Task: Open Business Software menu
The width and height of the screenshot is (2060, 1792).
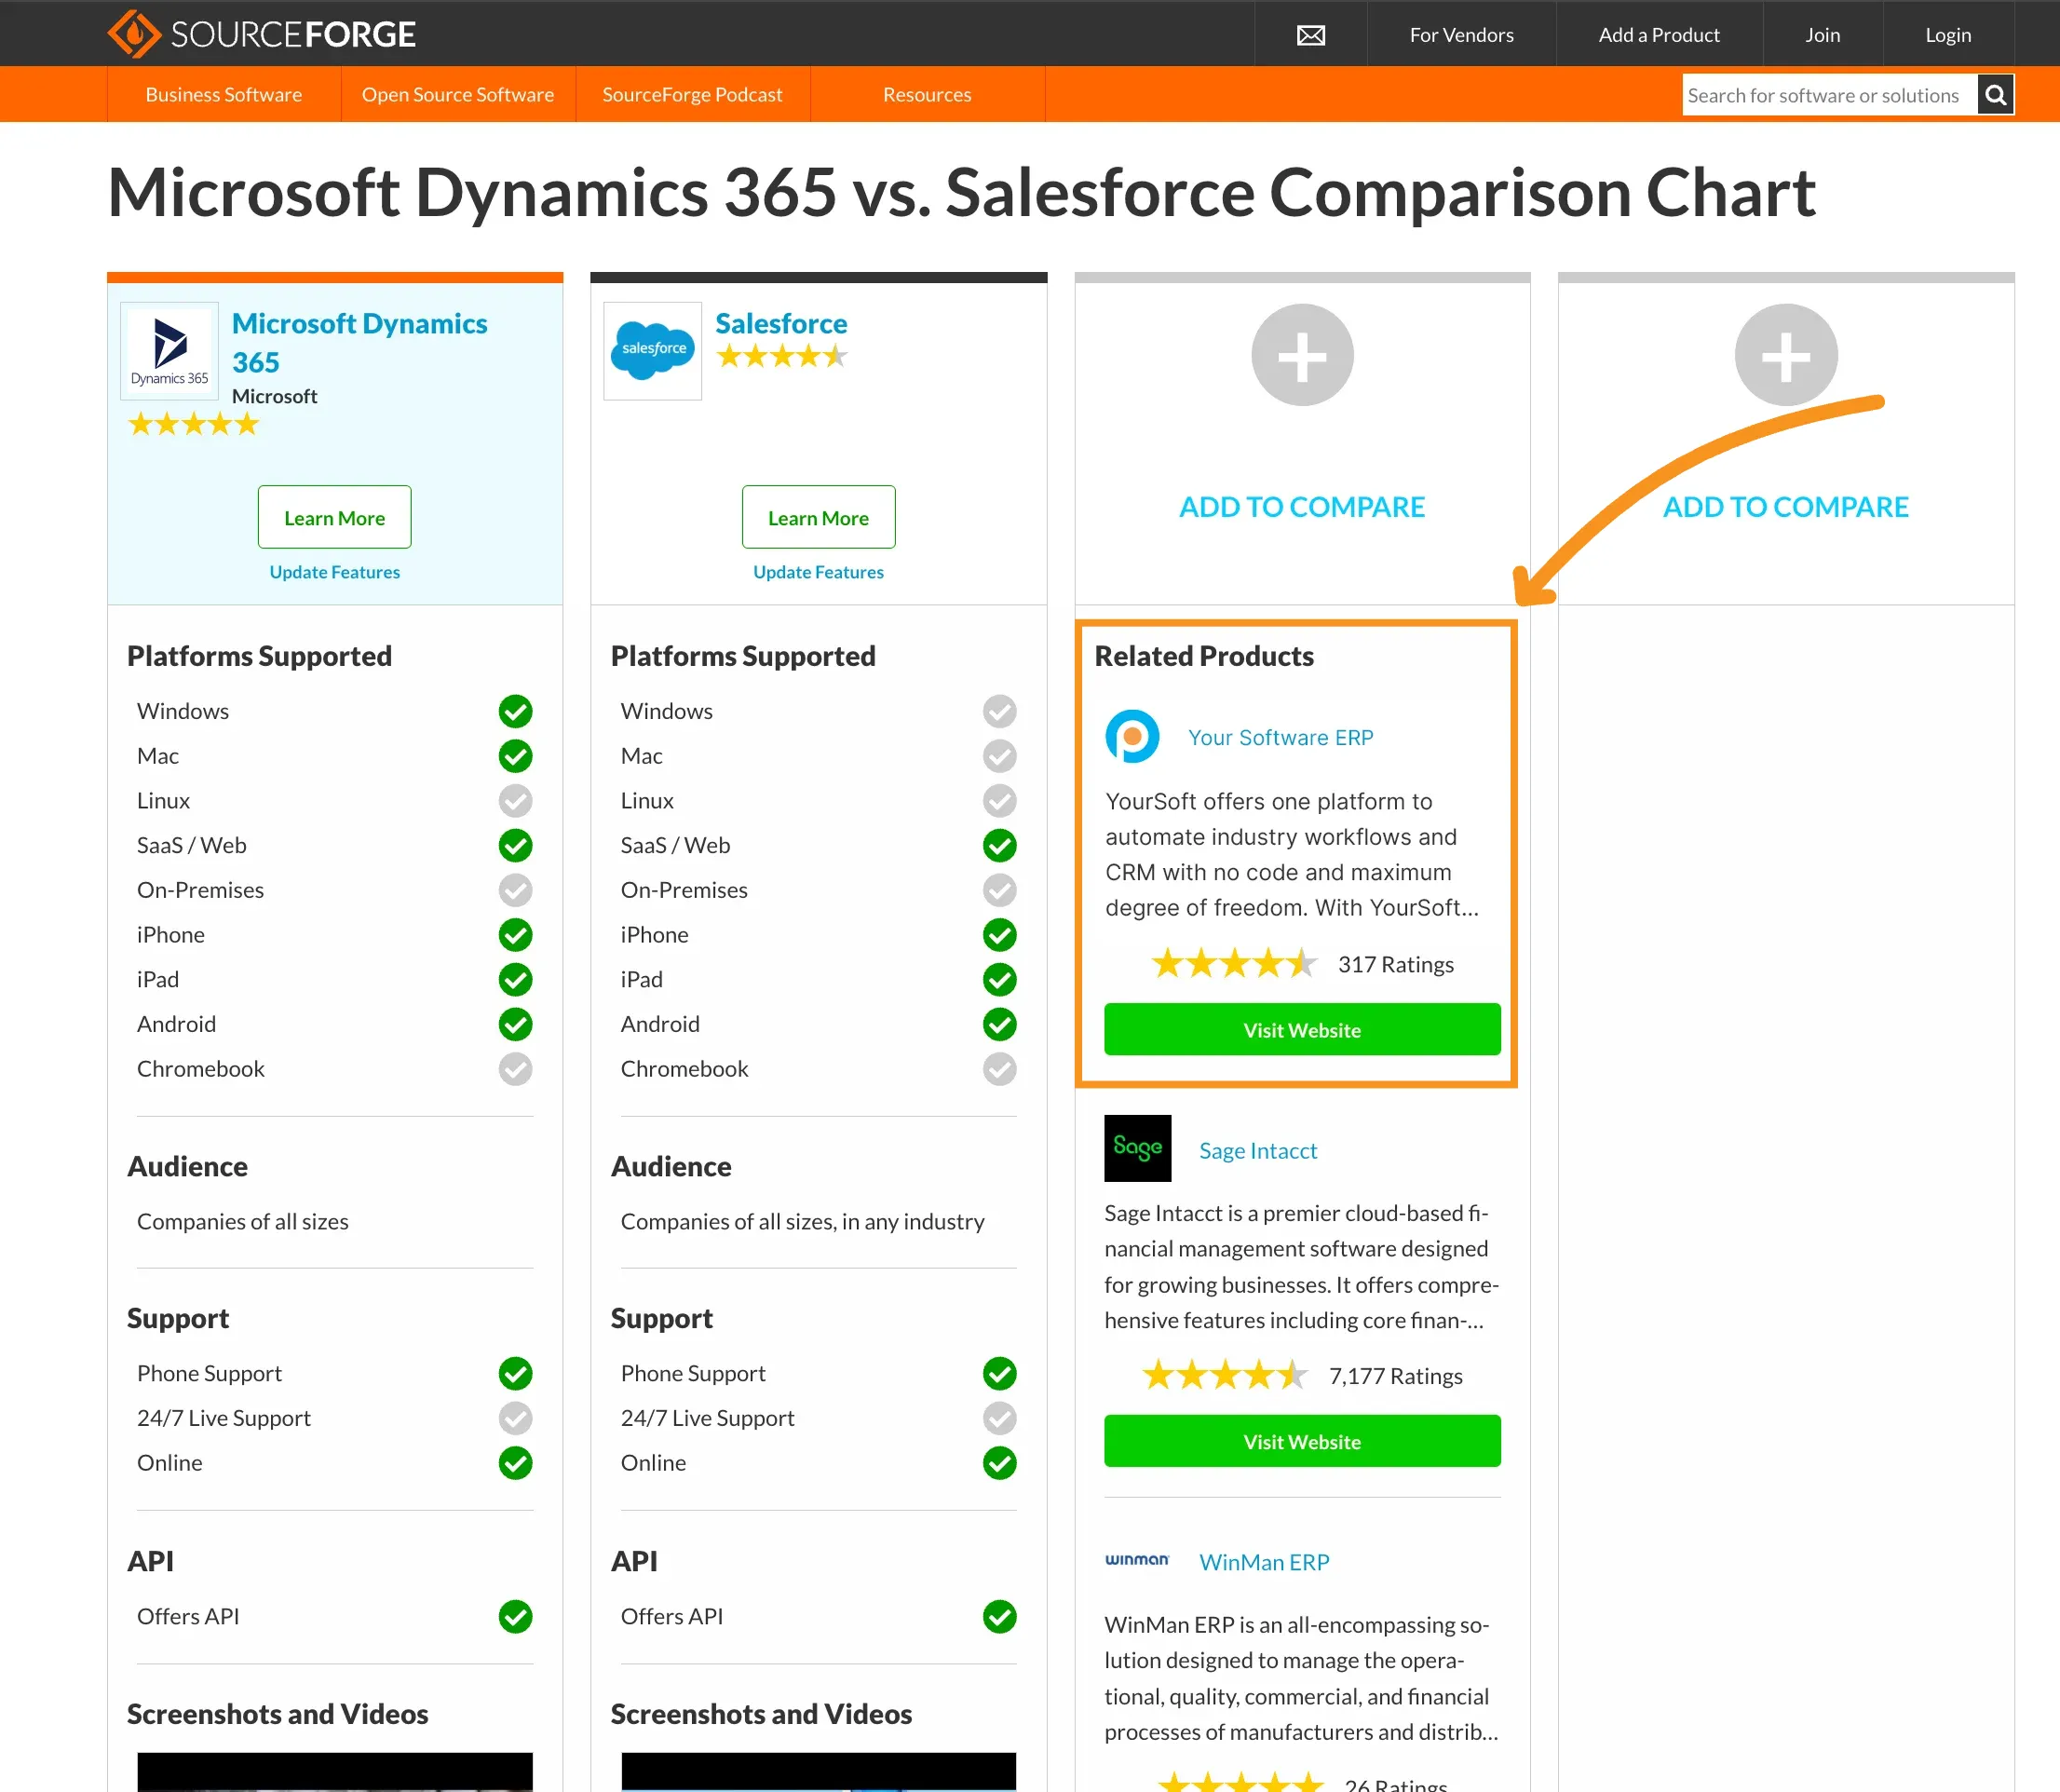Action: click(x=224, y=94)
